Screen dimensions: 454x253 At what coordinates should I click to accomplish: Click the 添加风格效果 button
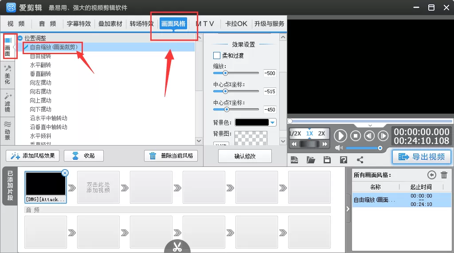click(33, 156)
